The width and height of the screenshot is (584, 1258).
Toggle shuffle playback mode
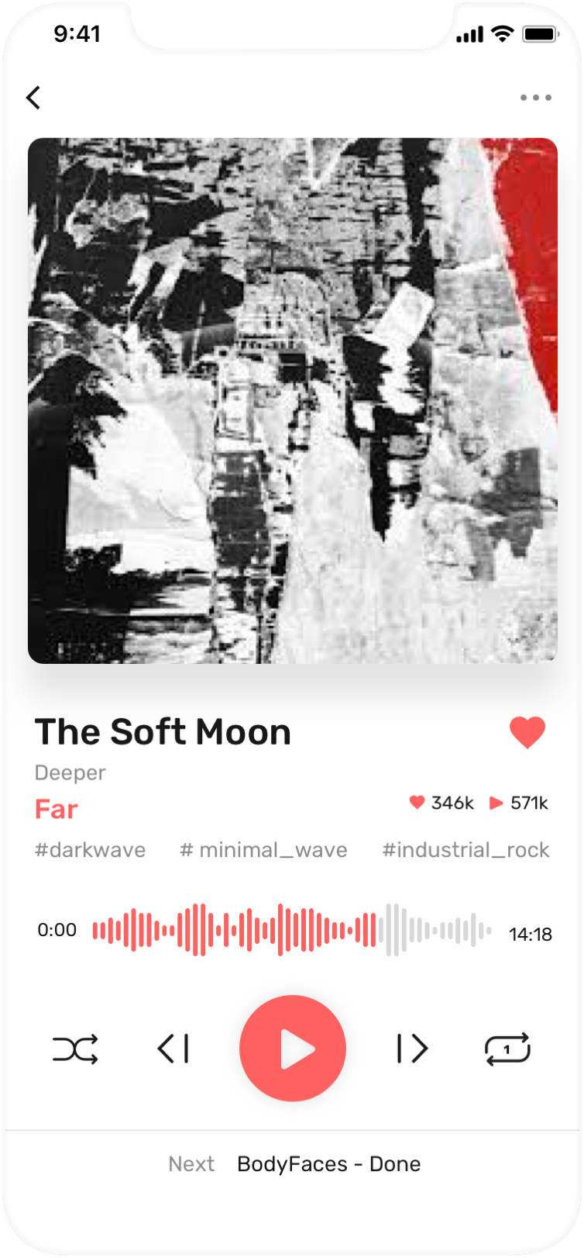[75, 1049]
